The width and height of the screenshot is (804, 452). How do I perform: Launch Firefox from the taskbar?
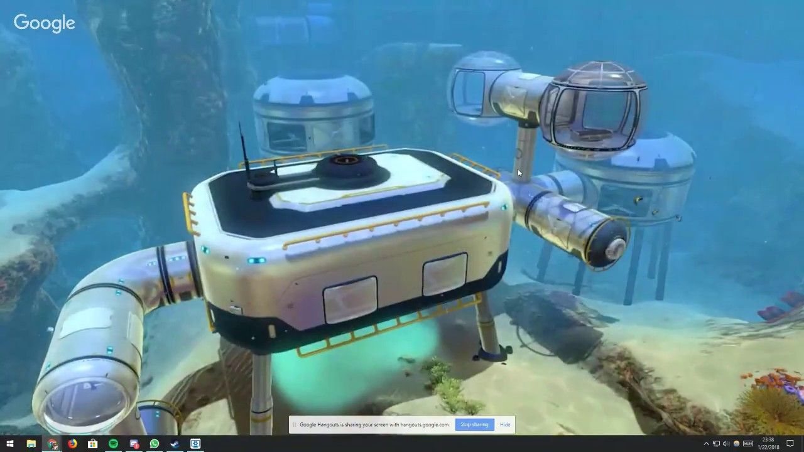pos(72,444)
